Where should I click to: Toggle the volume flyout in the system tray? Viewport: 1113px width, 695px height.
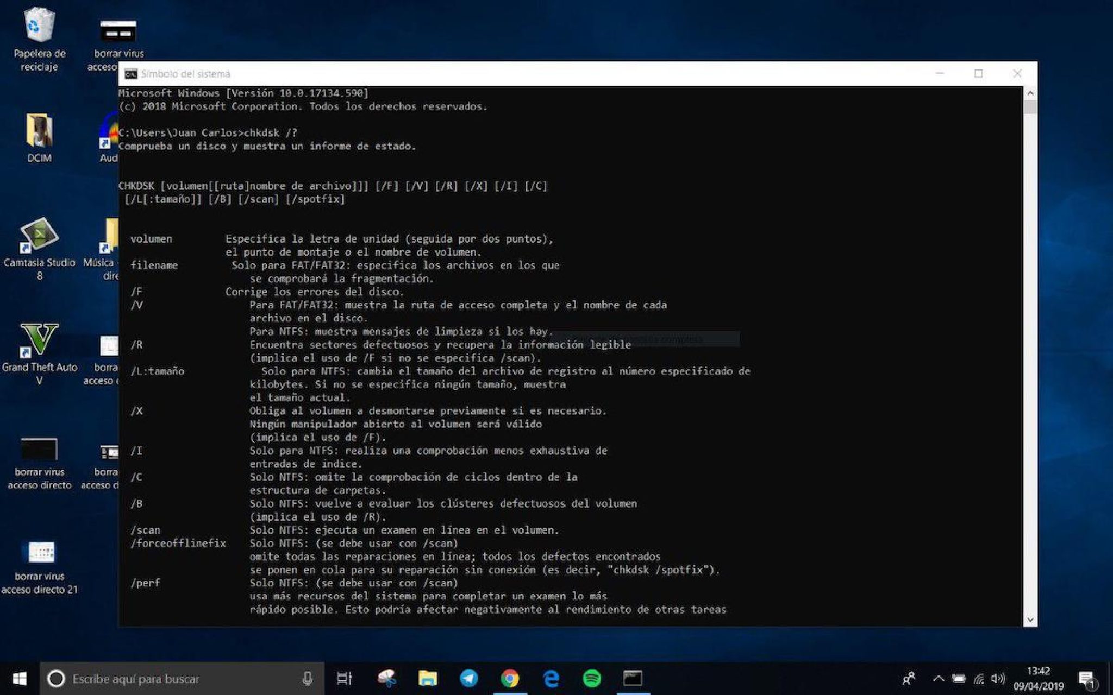pyautogui.click(x=998, y=678)
